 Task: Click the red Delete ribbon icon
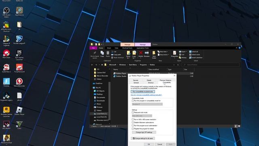coord(140,54)
